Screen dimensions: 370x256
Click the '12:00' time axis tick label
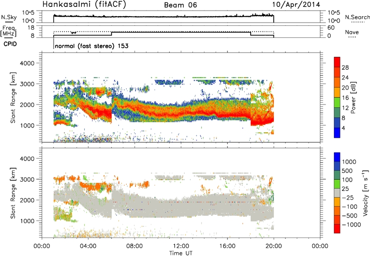[x=181, y=246]
